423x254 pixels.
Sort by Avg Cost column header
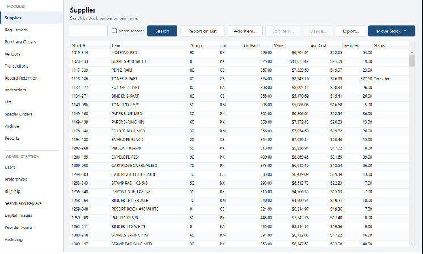pos(325,45)
